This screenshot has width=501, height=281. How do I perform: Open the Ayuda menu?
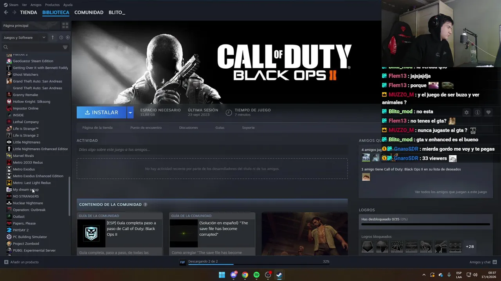[68, 5]
